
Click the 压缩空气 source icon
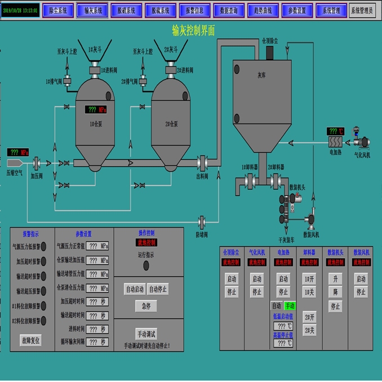click(15, 163)
